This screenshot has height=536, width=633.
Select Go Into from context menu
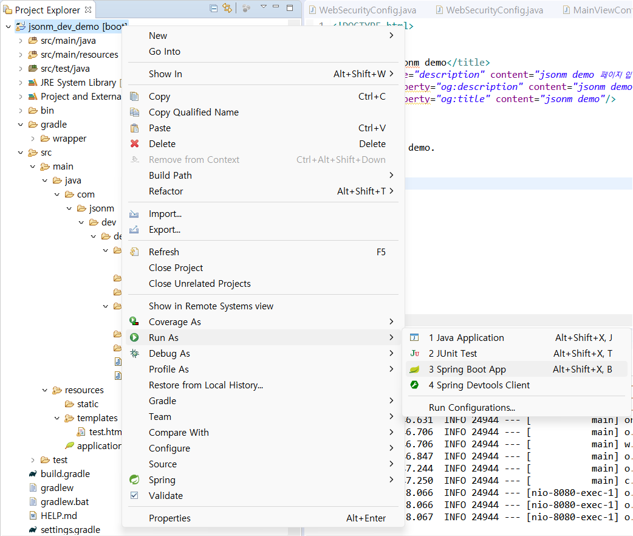coord(263,51)
